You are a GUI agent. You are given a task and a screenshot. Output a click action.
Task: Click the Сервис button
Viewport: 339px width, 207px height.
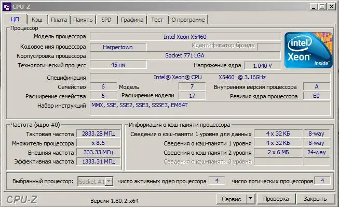(232, 199)
